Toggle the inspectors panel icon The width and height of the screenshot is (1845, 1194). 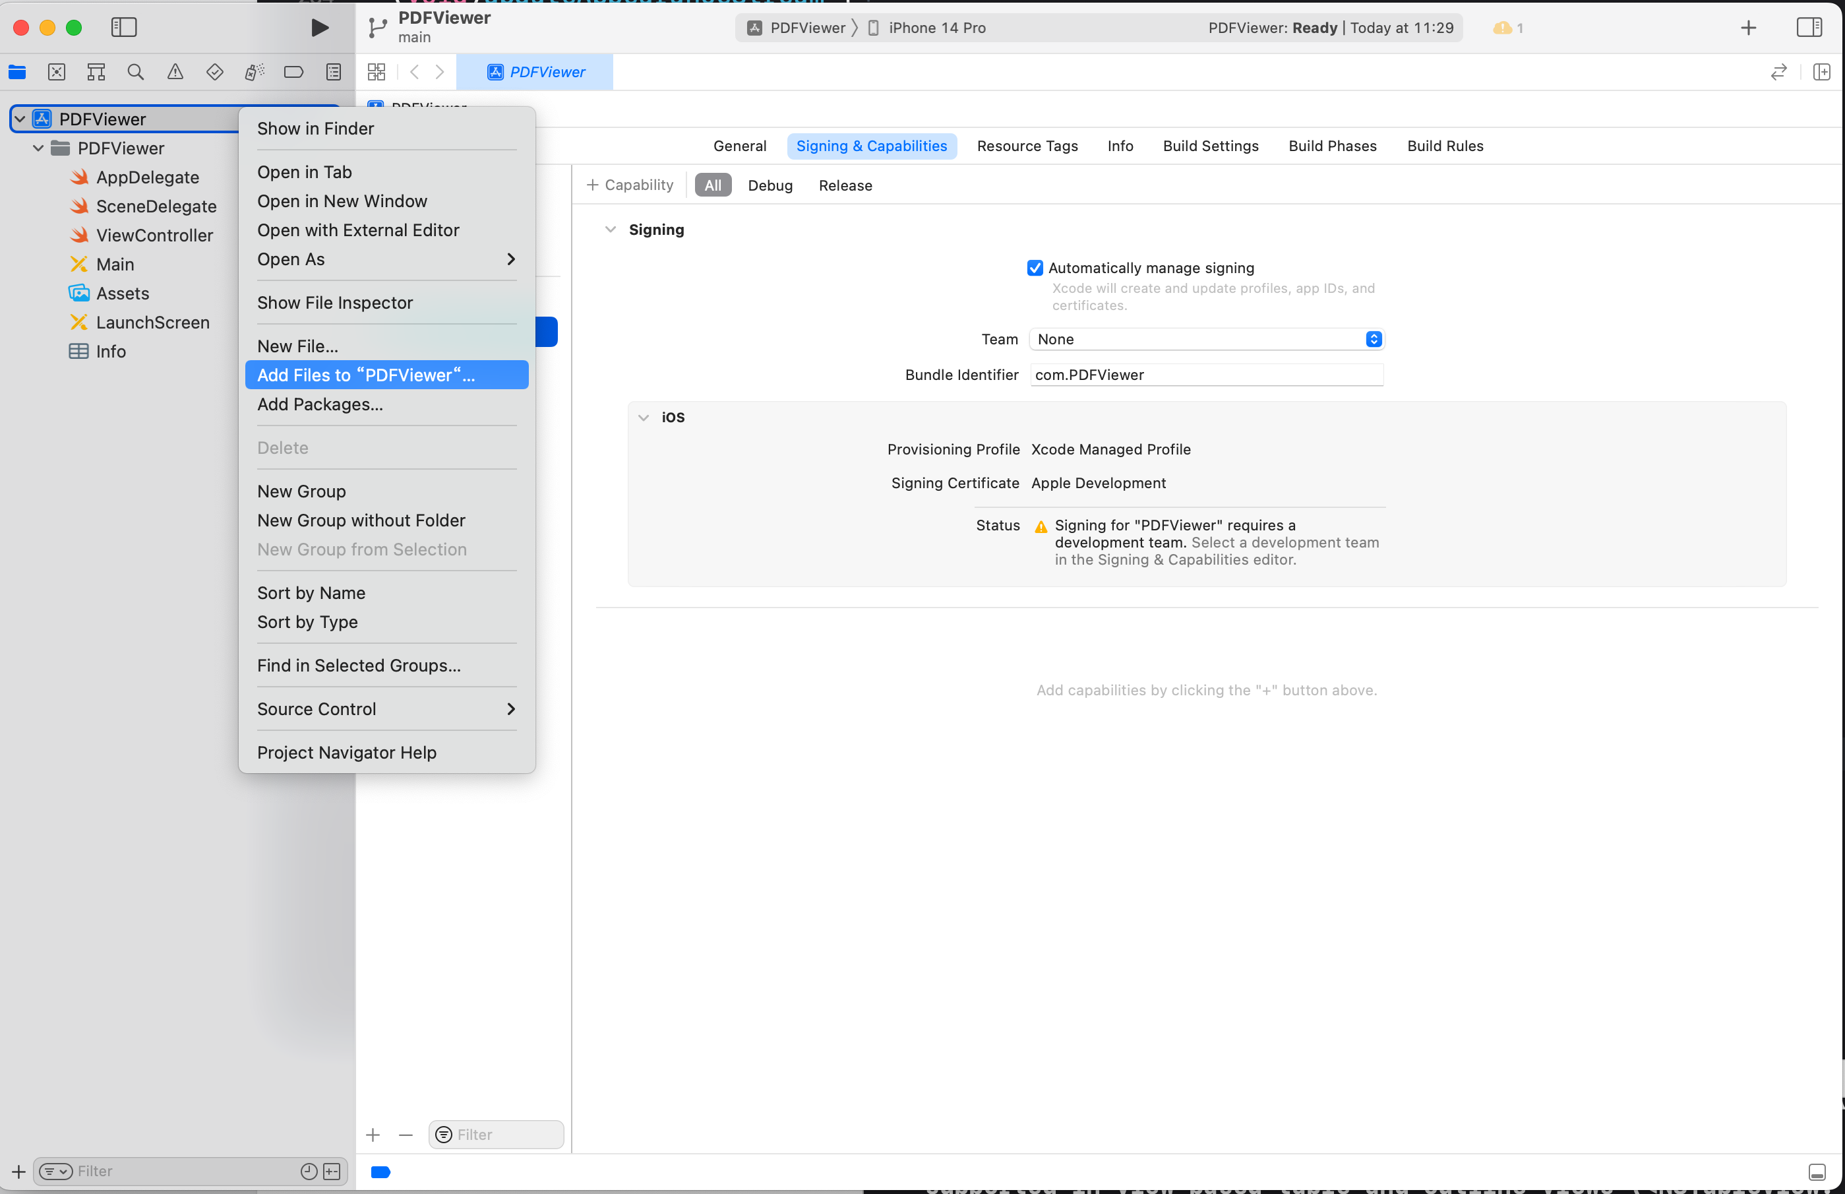[1809, 28]
